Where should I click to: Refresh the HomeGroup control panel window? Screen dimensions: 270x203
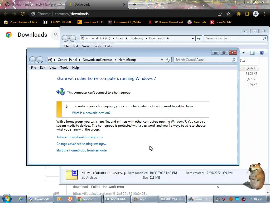(x=168, y=60)
